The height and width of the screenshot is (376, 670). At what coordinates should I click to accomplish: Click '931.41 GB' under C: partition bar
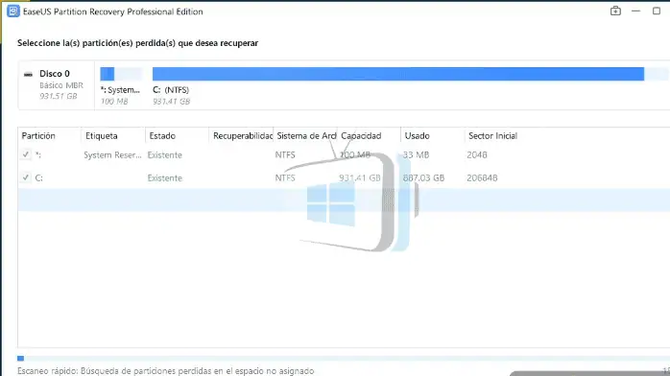pyautogui.click(x=172, y=101)
